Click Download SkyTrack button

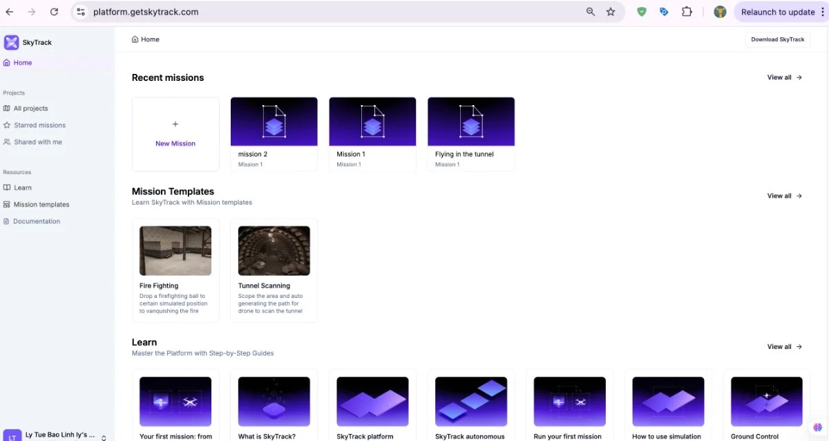[777, 39]
